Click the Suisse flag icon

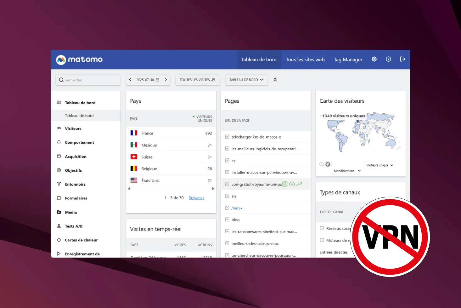click(134, 157)
